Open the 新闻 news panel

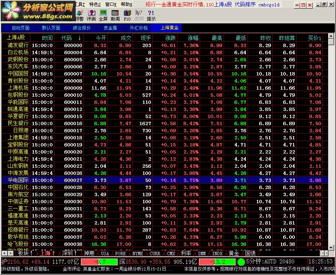coord(115,15)
